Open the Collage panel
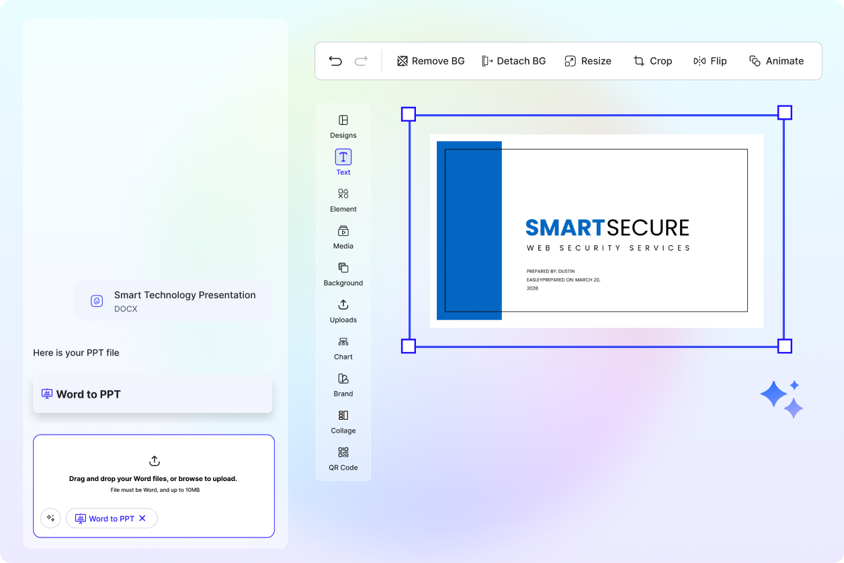The width and height of the screenshot is (844, 563). coord(343,422)
